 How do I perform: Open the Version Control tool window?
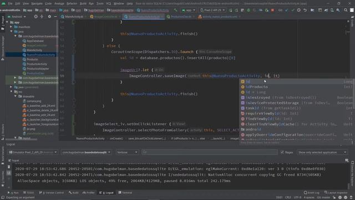tap(52, 193)
